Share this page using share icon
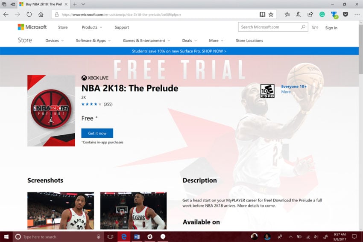The image size is (363, 242). (x=310, y=15)
